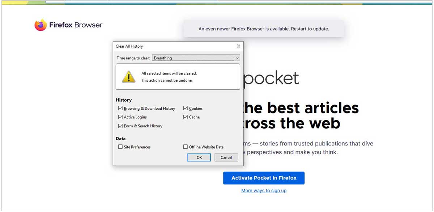Click the yellow warning triangle icon
Viewport: 434px width, 212px height.
[x=129, y=77]
